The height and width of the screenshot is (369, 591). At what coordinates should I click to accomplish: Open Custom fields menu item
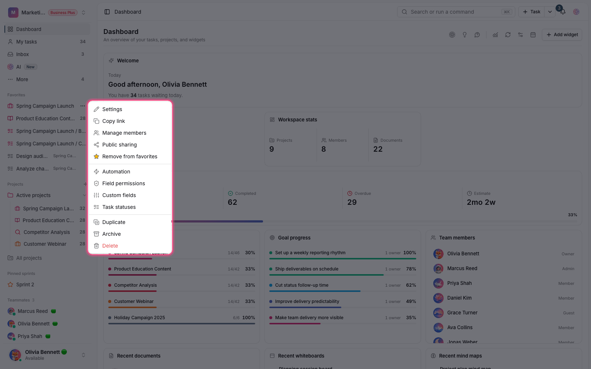[x=130, y=195]
